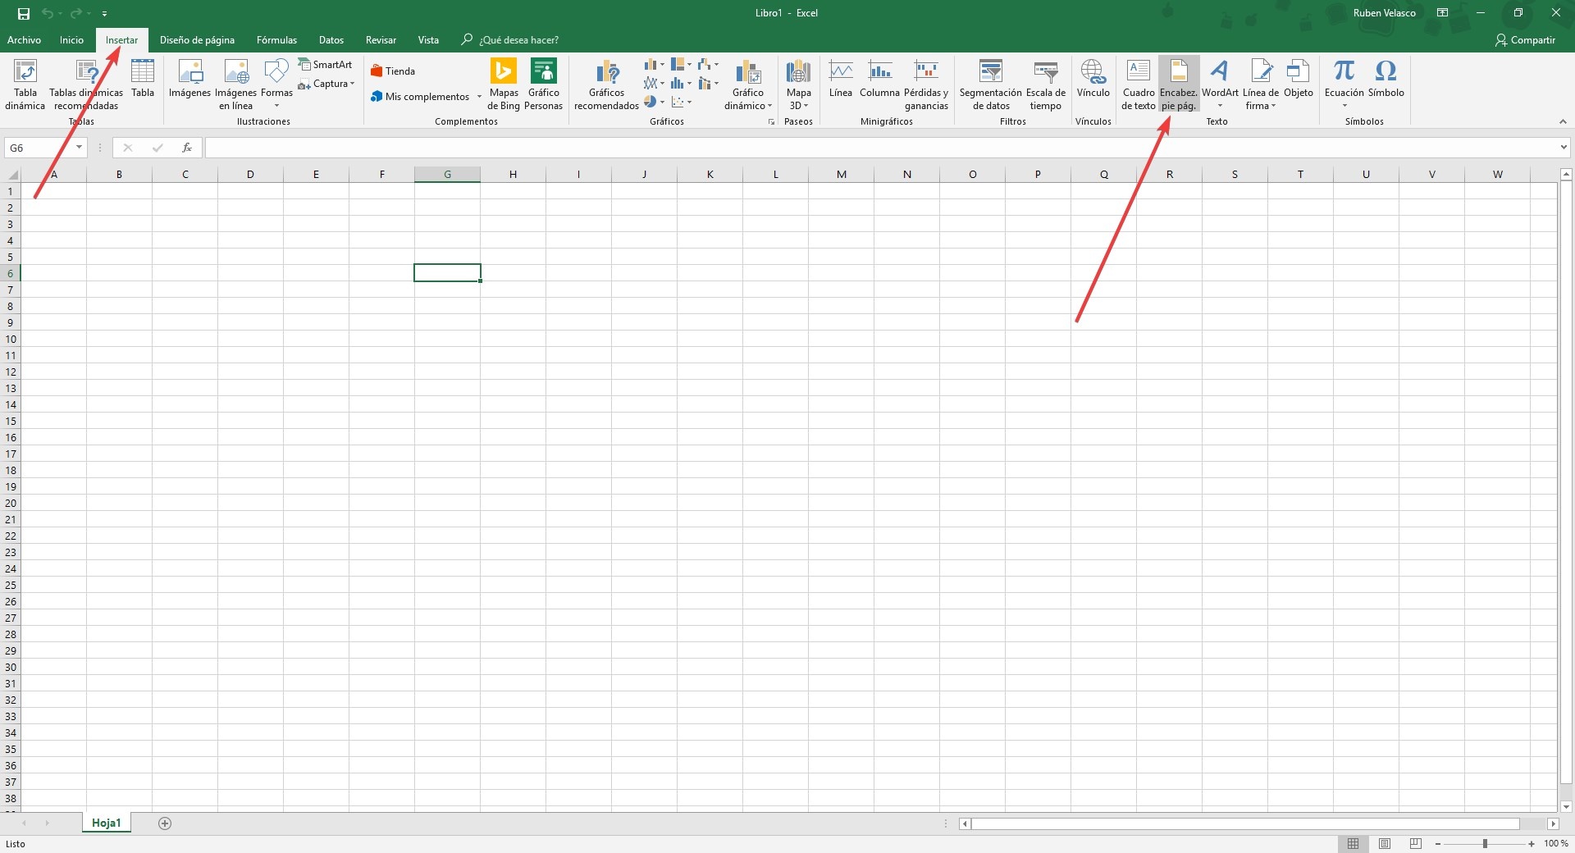This screenshot has width=1575, height=853.
Task: Click Escala de tiempo
Action: click(x=1046, y=84)
